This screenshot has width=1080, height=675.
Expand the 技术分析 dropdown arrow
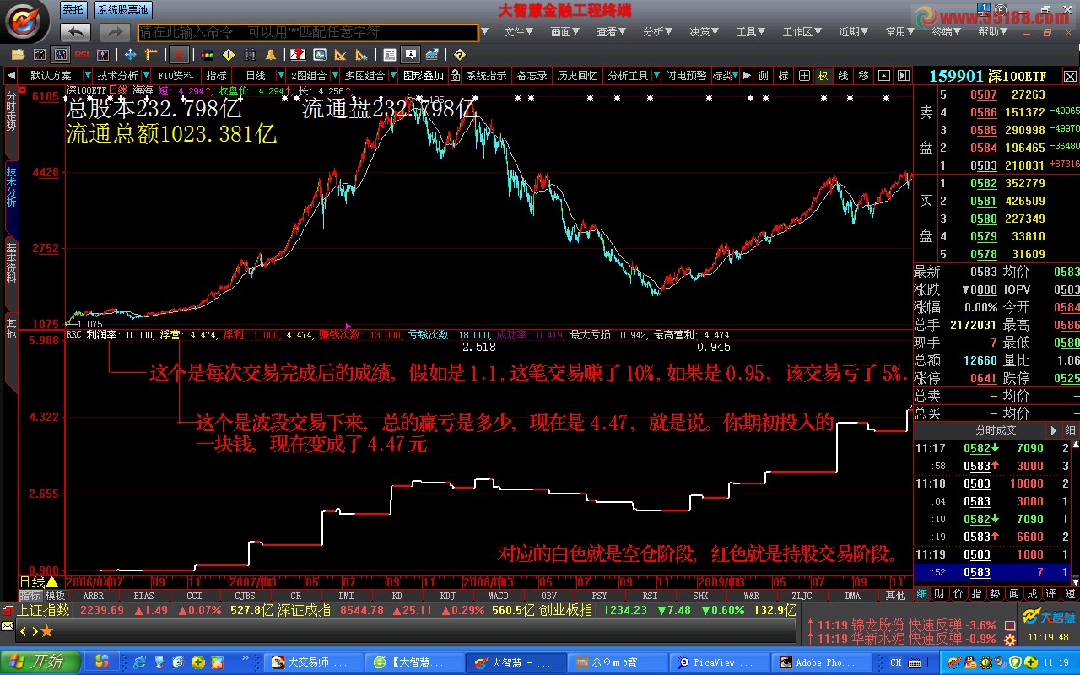[x=146, y=76]
